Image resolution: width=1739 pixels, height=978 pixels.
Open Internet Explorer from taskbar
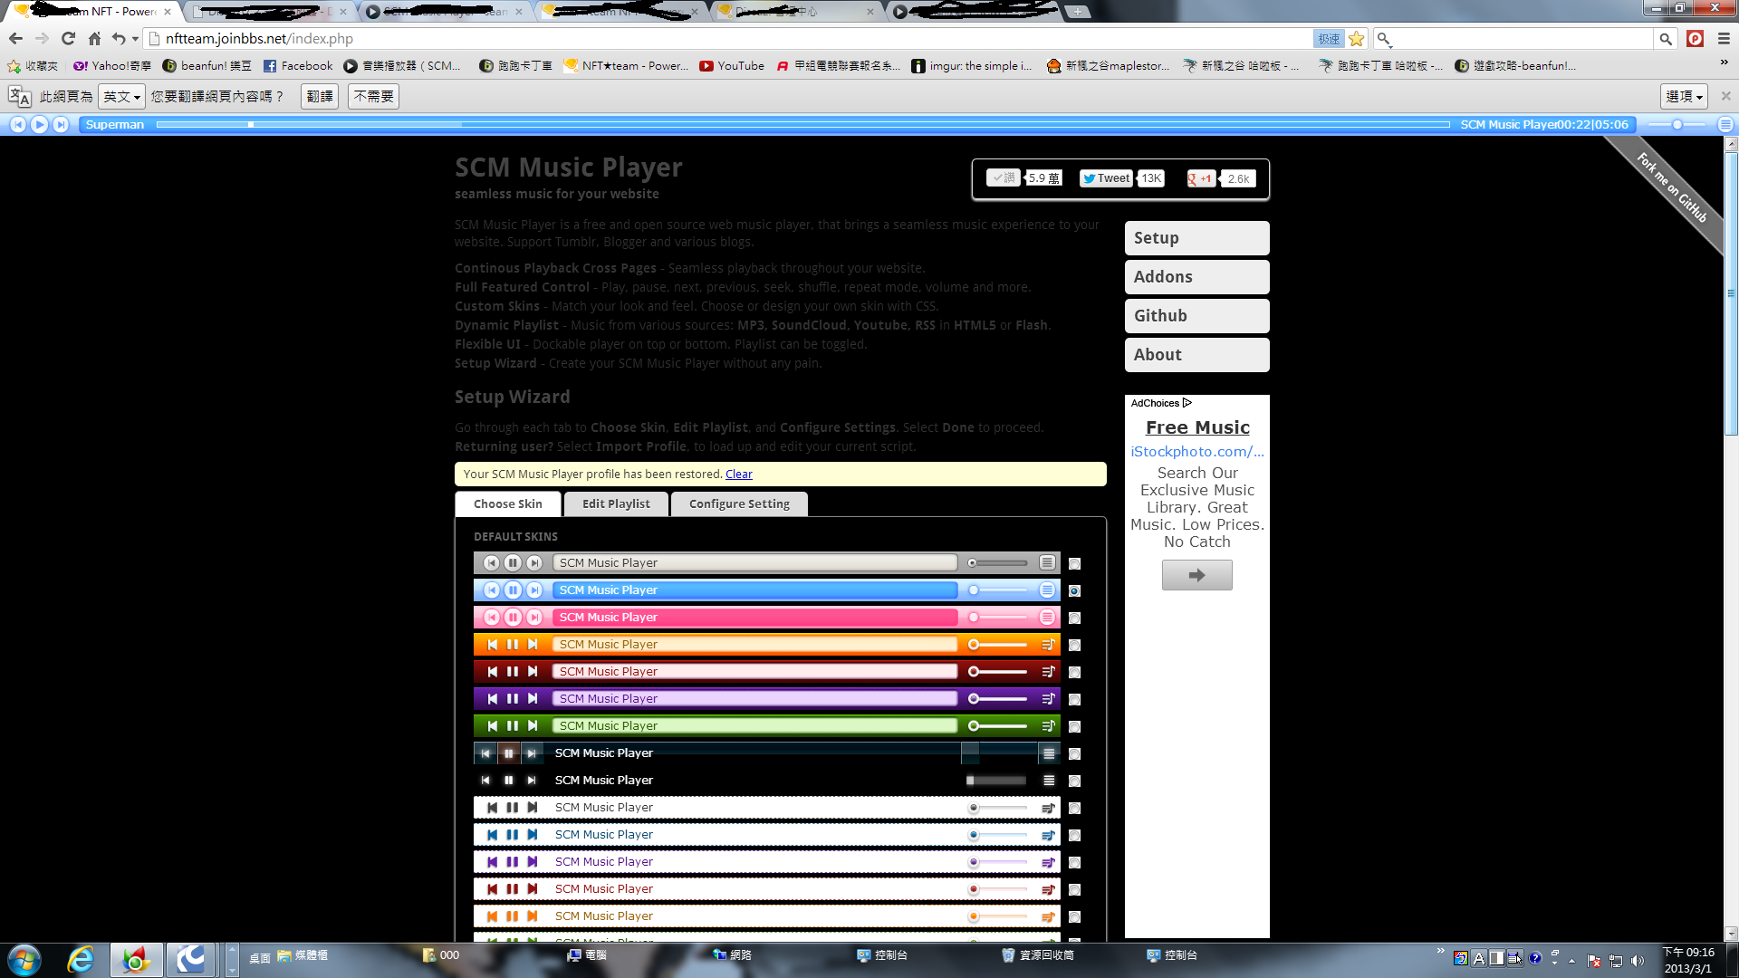(x=81, y=959)
